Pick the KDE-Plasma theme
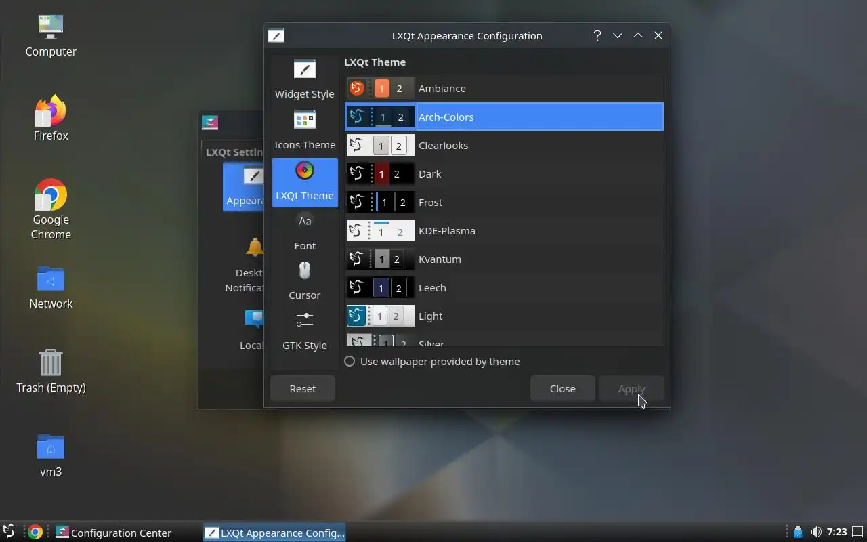Image resolution: width=867 pixels, height=542 pixels. tap(504, 230)
